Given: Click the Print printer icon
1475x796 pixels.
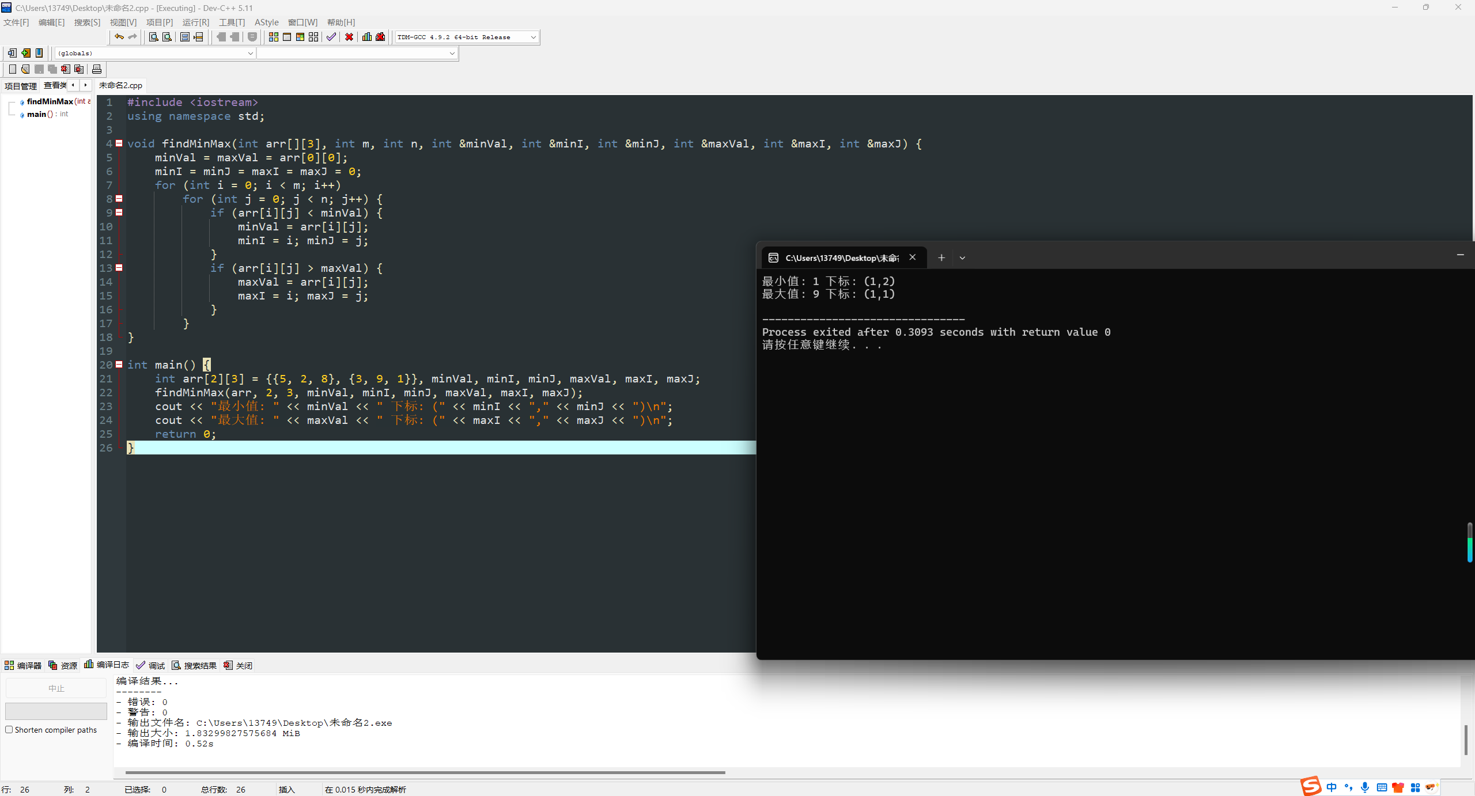Looking at the screenshot, I should coord(97,69).
